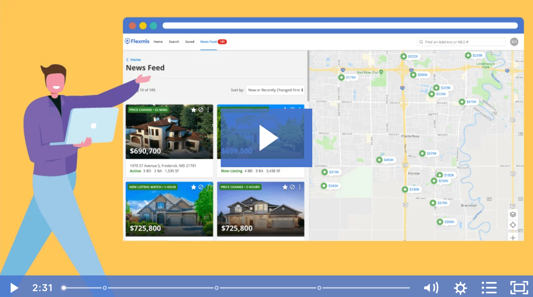Center map on my location crosshair button
Image resolution: width=533 pixels, height=297 pixels.
tap(513, 225)
